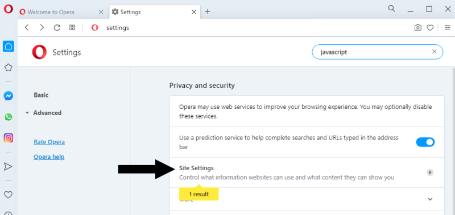This screenshot has height=215, width=455.
Task: Expand the More section chevron
Action: (x=430, y=199)
